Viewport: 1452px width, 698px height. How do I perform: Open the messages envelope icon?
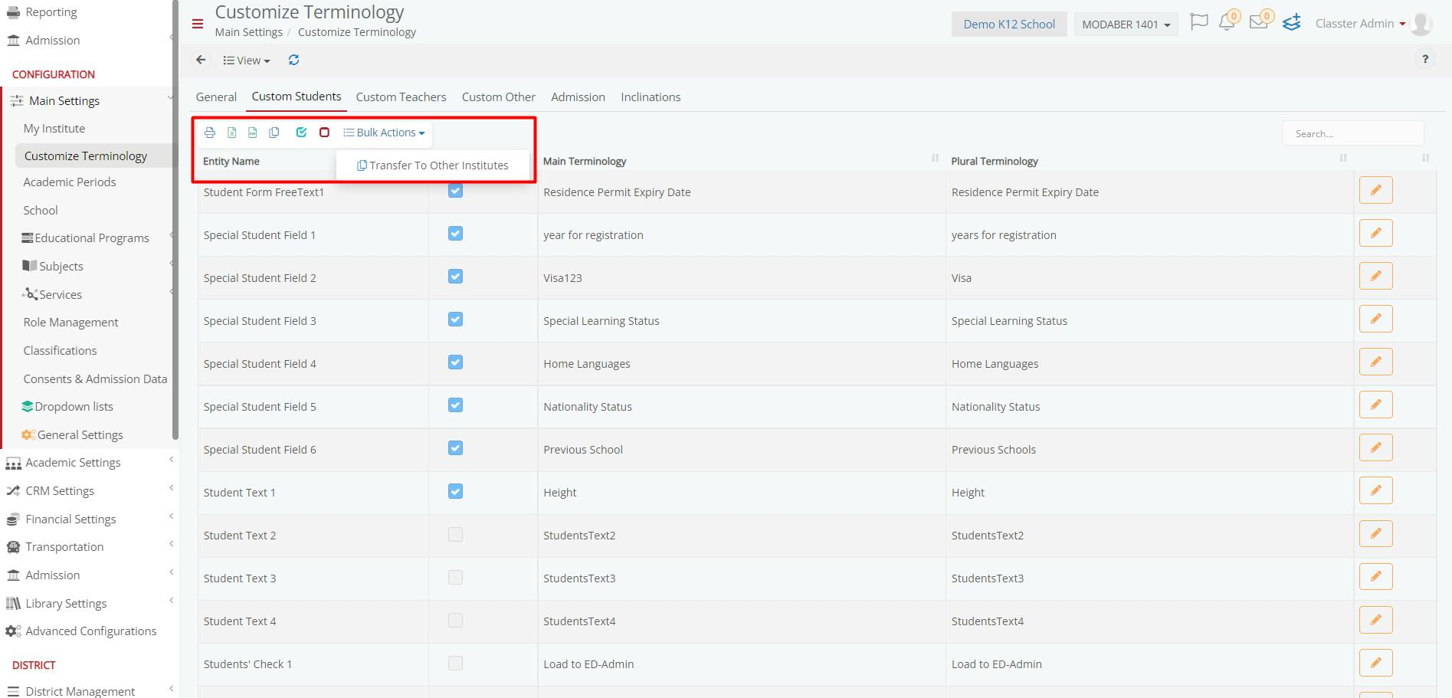point(1260,22)
